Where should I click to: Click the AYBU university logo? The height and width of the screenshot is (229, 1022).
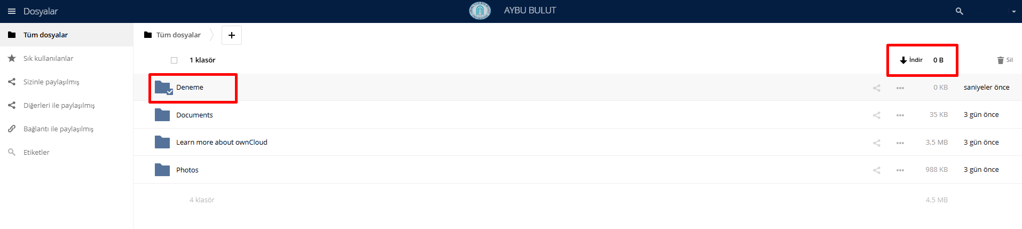(x=479, y=11)
